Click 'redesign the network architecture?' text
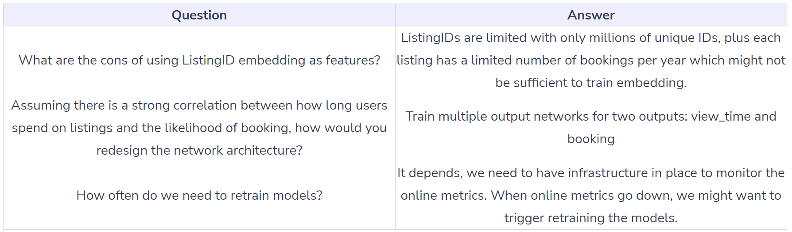Image resolution: width=792 pixels, height=232 pixels. pos(199,150)
